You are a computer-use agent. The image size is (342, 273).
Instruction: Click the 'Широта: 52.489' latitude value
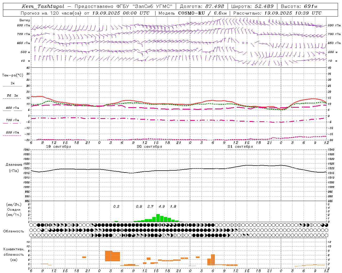coord(252,6)
